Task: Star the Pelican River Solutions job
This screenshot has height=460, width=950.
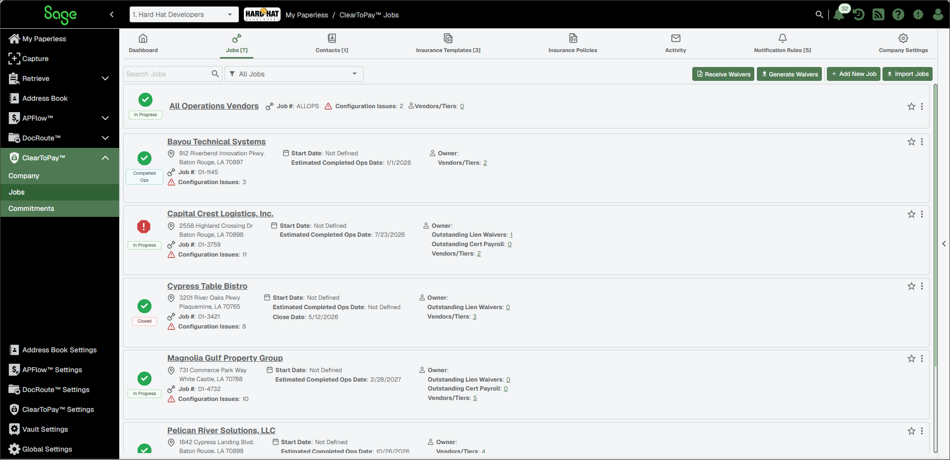Action: tap(911, 431)
